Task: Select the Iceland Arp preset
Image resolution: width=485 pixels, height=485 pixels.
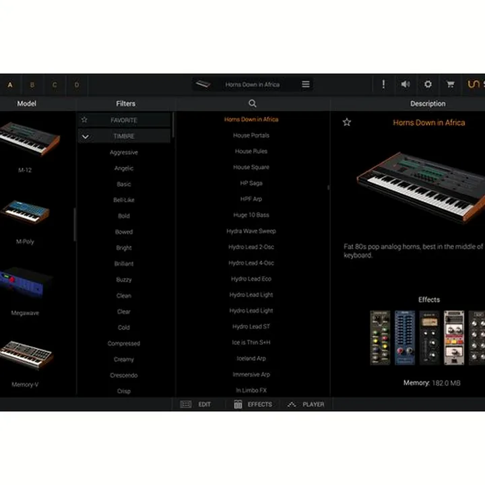Action: pos(251,358)
